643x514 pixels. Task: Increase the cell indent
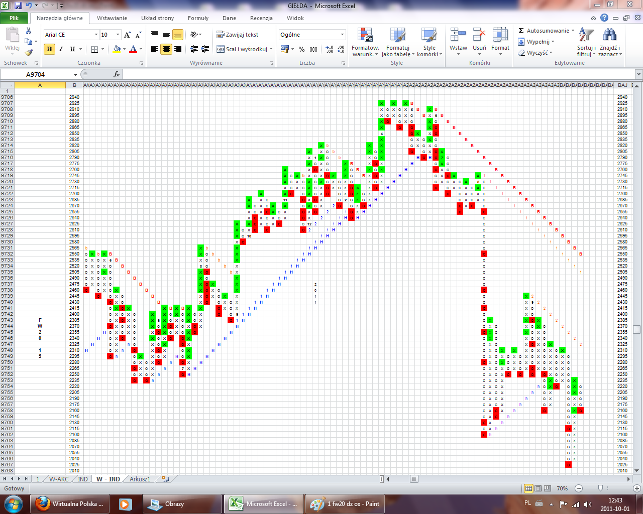tap(205, 49)
